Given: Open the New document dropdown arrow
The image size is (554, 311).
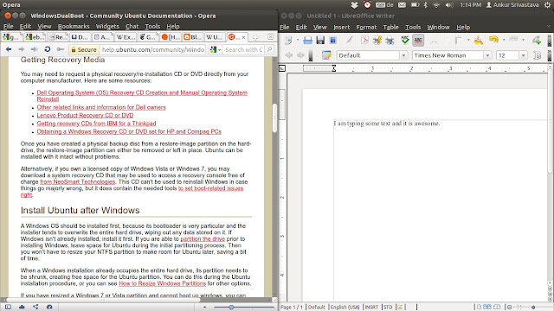Looking at the screenshot, I should coord(298,41).
